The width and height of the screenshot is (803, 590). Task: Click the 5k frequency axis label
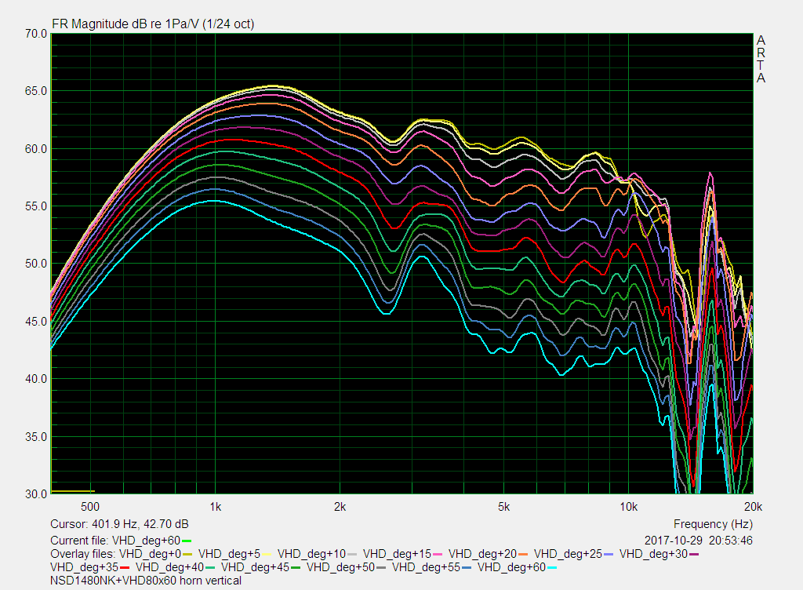[504, 507]
